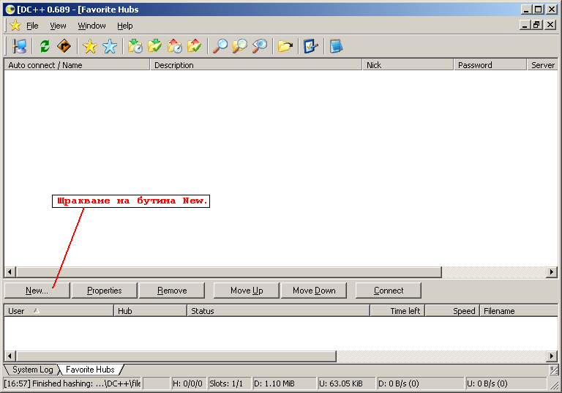Switch to the System Log tab

(x=33, y=370)
